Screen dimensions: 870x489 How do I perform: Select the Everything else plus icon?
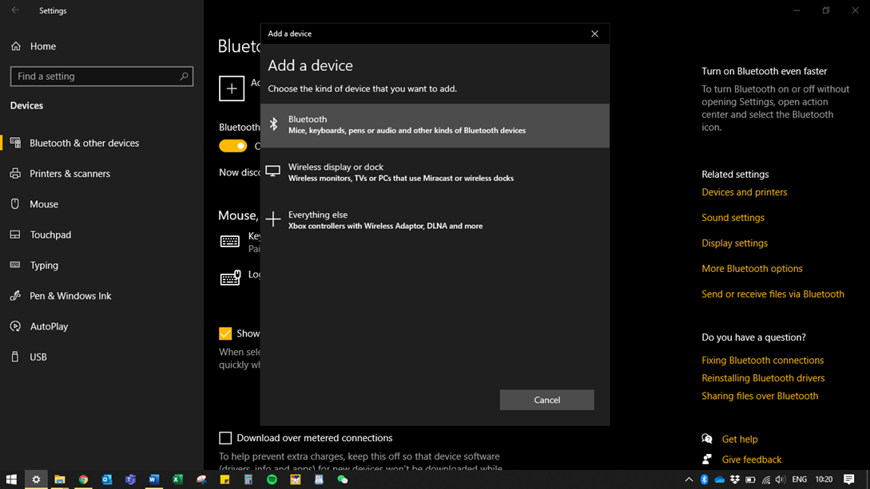point(273,219)
